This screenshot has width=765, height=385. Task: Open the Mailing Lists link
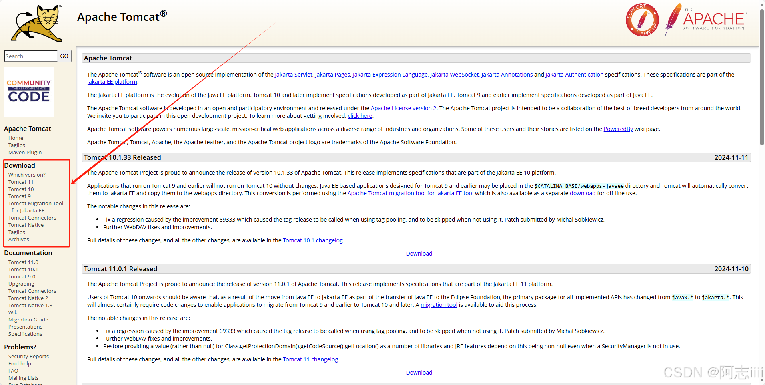(24, 378)
